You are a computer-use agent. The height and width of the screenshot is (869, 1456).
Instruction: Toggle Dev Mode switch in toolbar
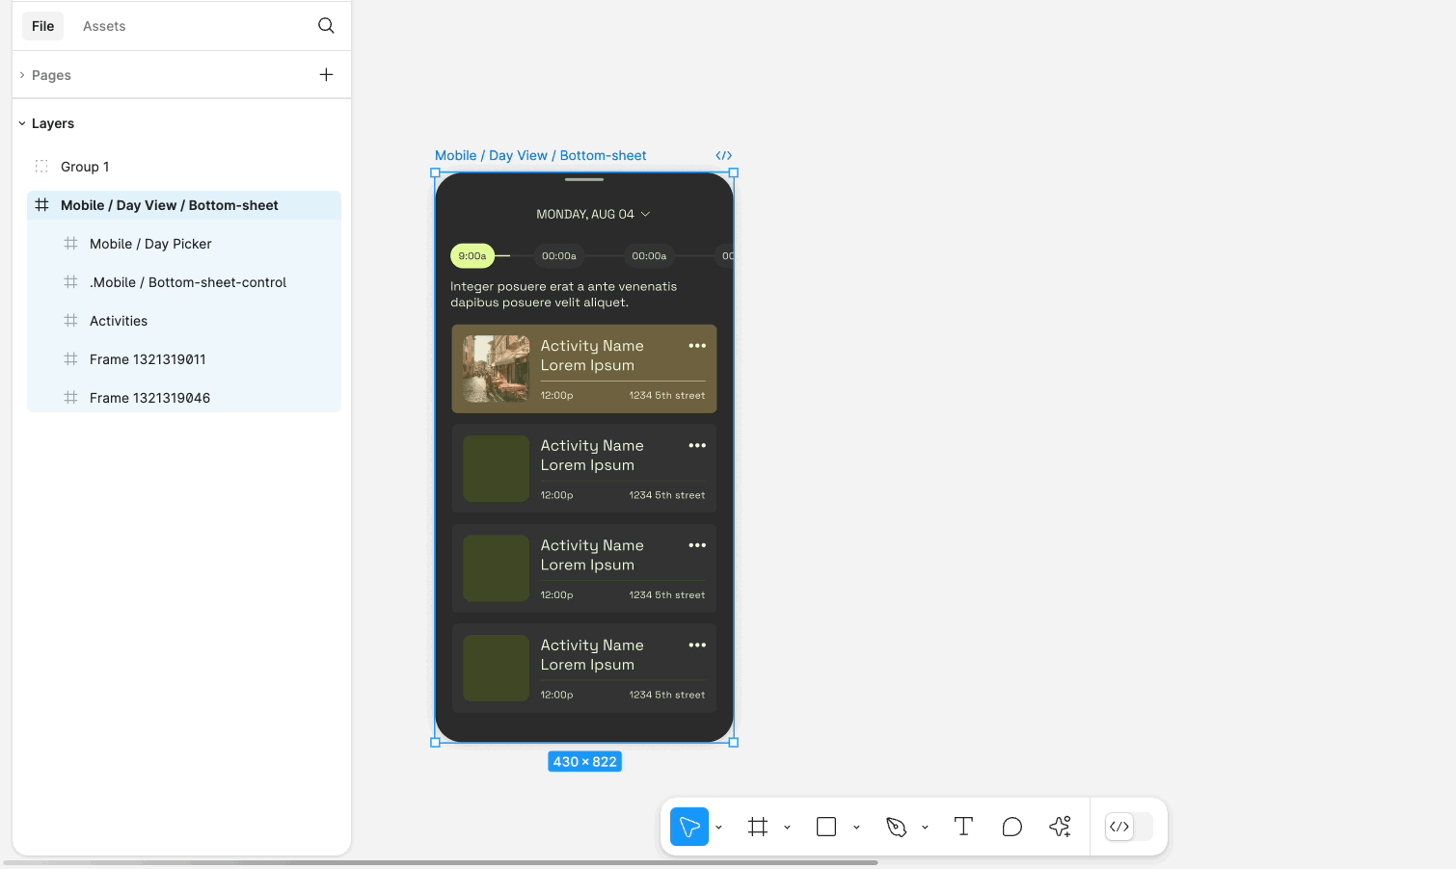pos(1129,827)
